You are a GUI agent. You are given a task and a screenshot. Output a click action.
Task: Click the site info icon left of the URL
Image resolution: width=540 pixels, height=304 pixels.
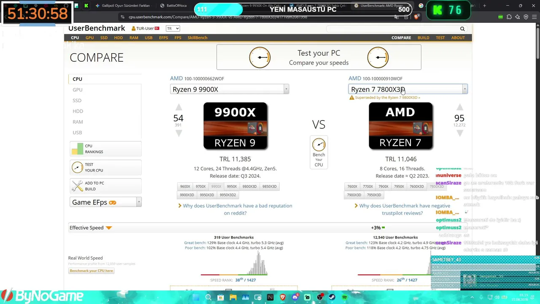point(122,17)
